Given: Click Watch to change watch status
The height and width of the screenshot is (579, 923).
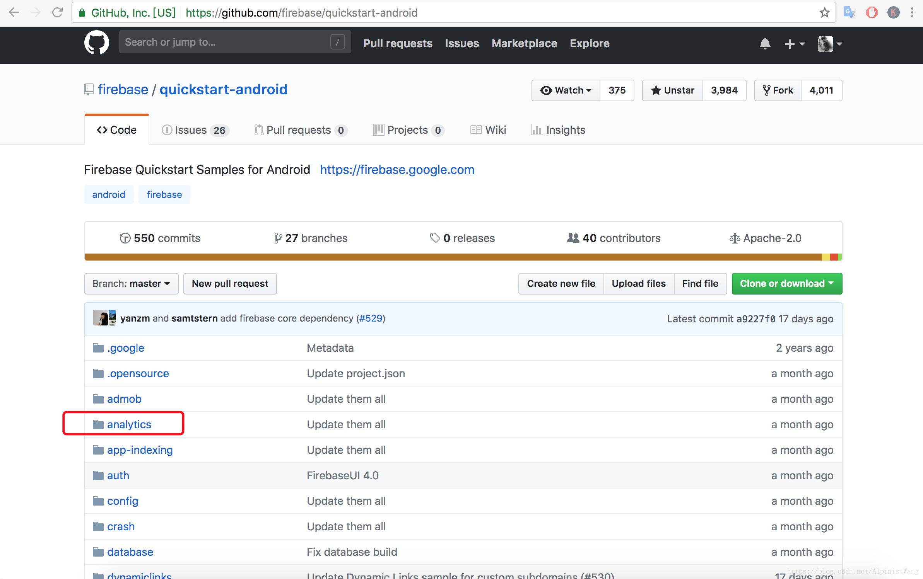Looking at the screenshot, I should point(565,90).
